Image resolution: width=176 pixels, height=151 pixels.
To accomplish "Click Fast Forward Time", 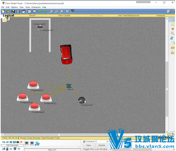I will click(x=50, y=138).
